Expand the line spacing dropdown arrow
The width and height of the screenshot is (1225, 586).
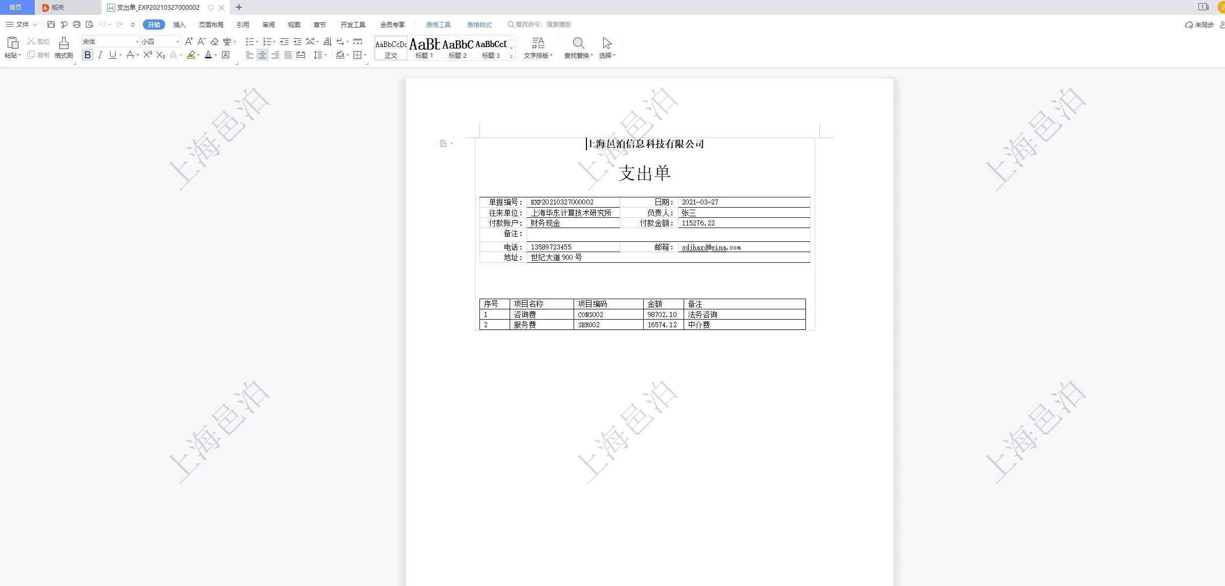[326, 55]
